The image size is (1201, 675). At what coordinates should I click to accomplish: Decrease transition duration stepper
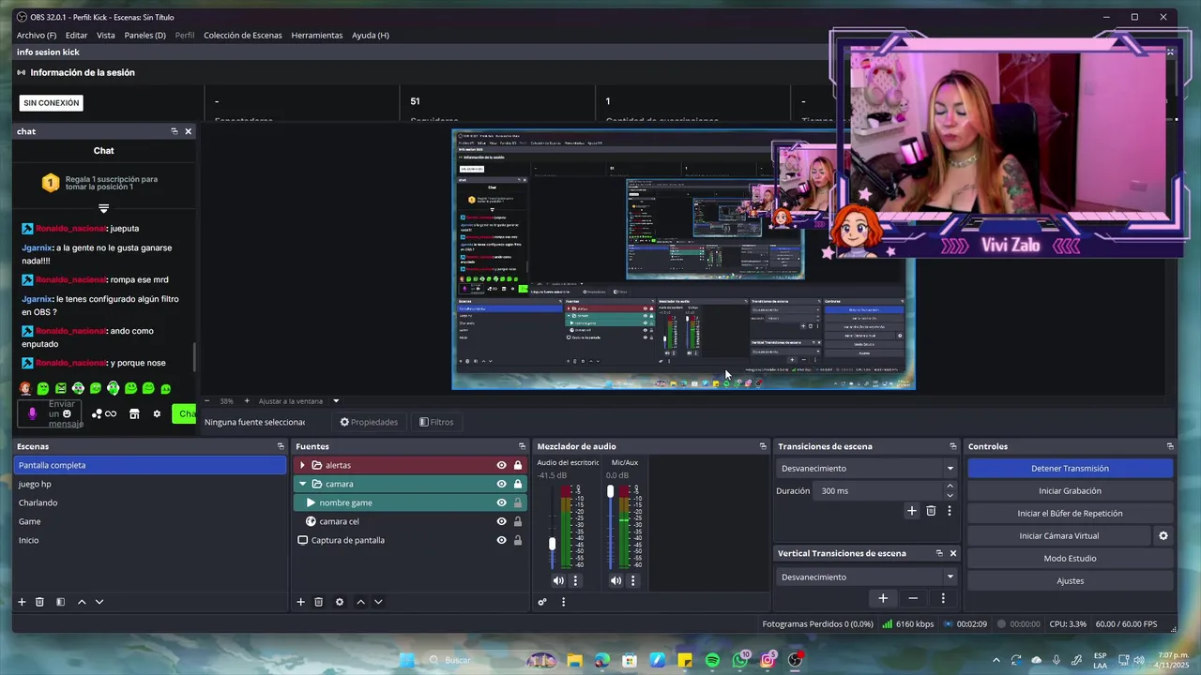[x=950, y=496]
